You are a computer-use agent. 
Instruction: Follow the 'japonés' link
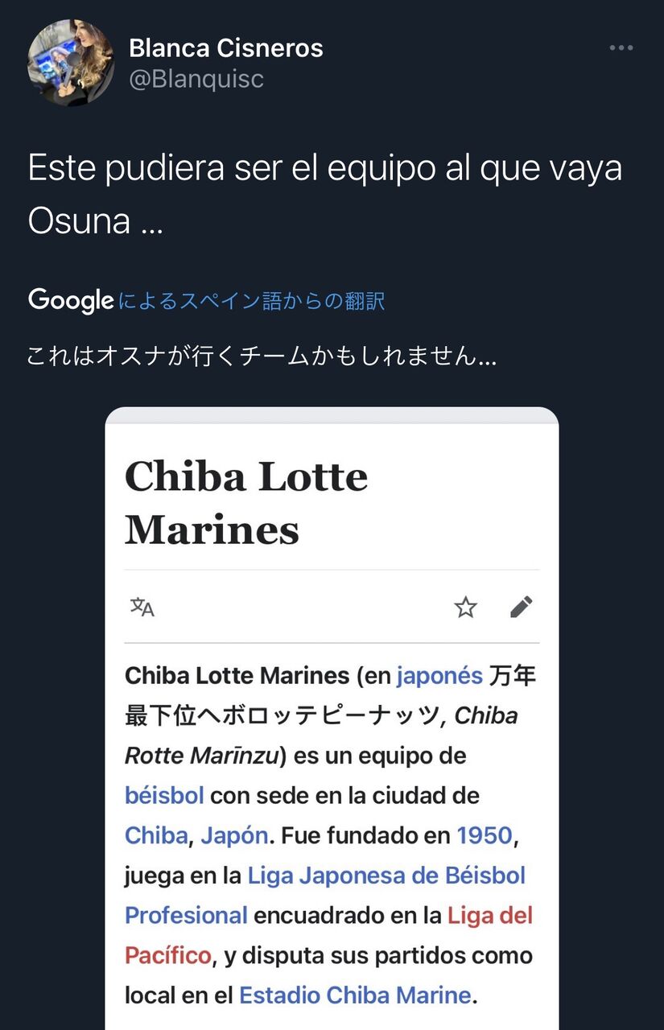(439, 675)
